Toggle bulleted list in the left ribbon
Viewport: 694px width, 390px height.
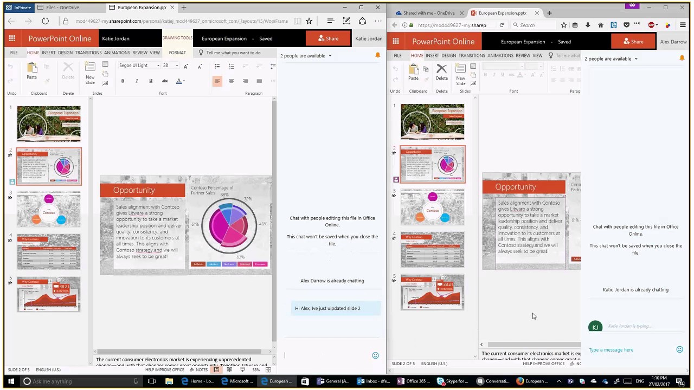(217, 66)
